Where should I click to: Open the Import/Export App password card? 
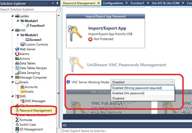point(105,31)
